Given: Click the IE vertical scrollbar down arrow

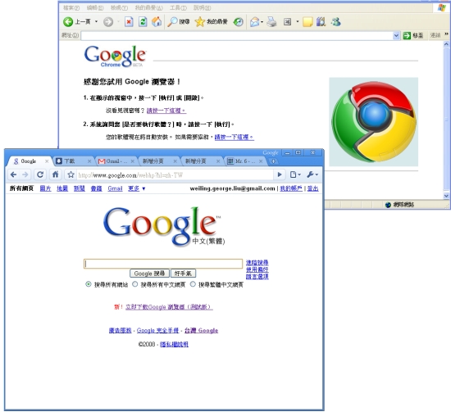Looking at the screenshot, I should point(446,196).
